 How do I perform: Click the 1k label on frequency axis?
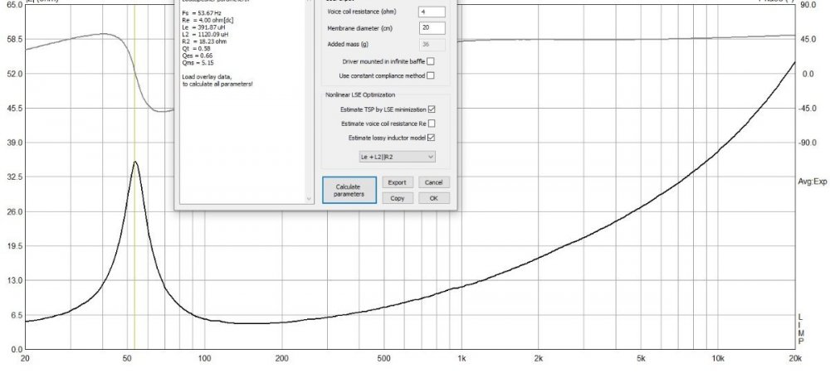(x=461, y=360)
